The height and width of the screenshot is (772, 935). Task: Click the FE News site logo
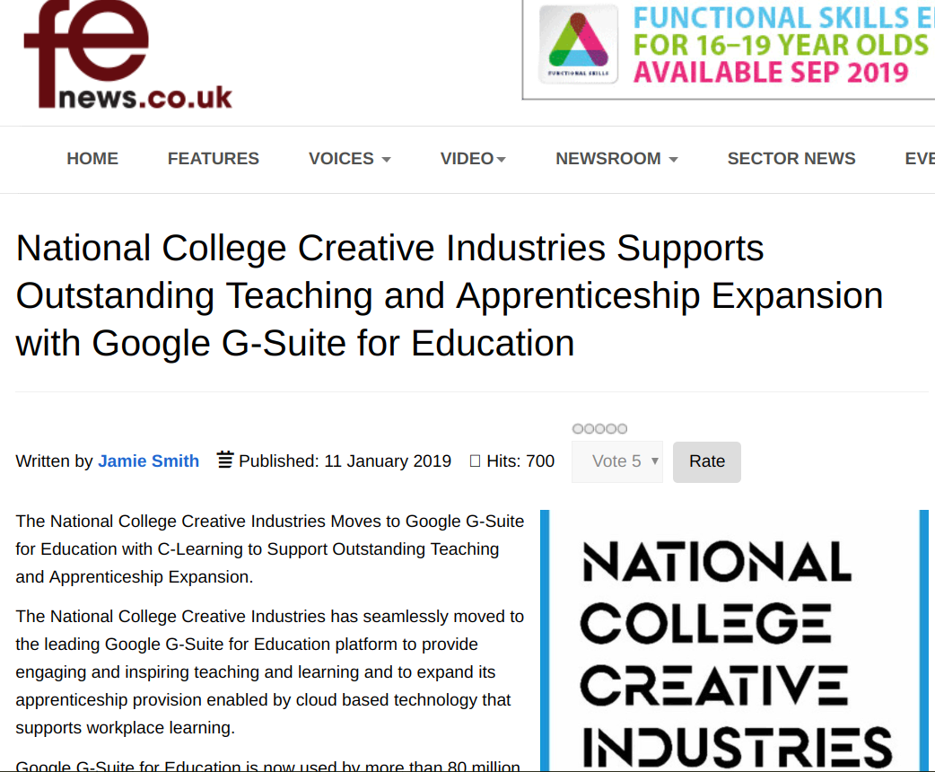coord(128,56)
